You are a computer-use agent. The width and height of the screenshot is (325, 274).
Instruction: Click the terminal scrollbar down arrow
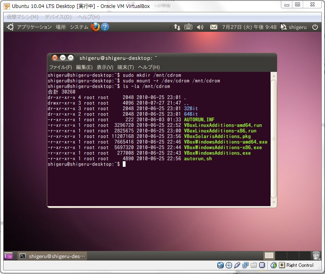pyautogui.click(x=274, y=203)
